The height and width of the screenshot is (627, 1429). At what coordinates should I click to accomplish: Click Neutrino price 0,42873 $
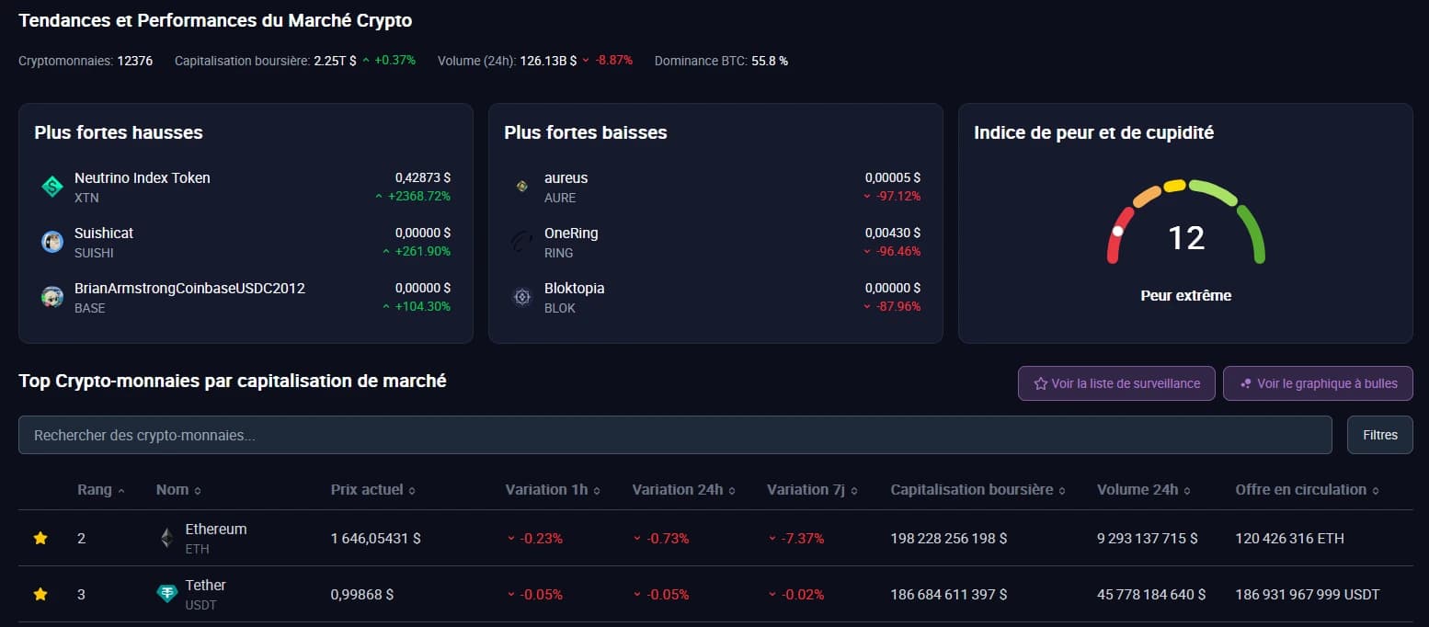(x=423, y=177)
